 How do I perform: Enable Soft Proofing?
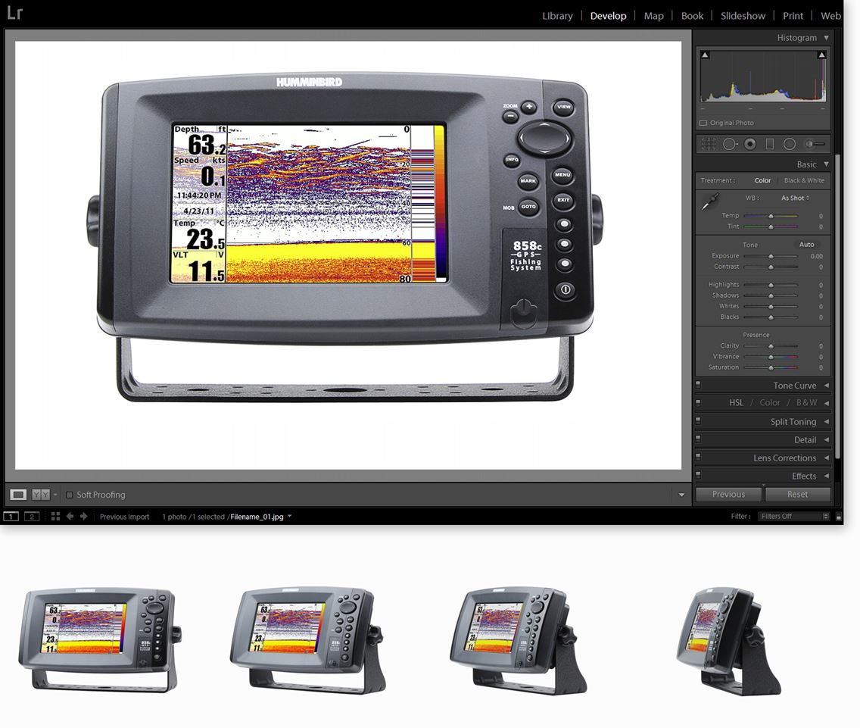[69, 495]
